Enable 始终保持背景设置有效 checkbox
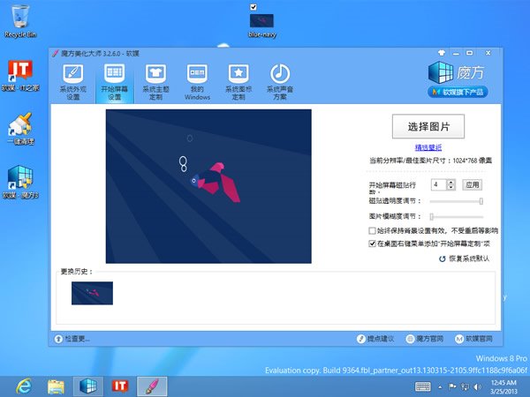The width and height of the screenshot is (530, 397). coord(372,230)
